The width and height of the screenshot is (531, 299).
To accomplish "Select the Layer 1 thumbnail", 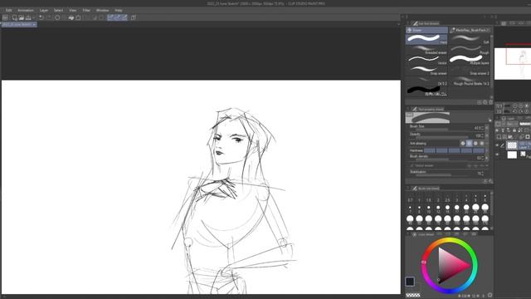I will [512, 145].
